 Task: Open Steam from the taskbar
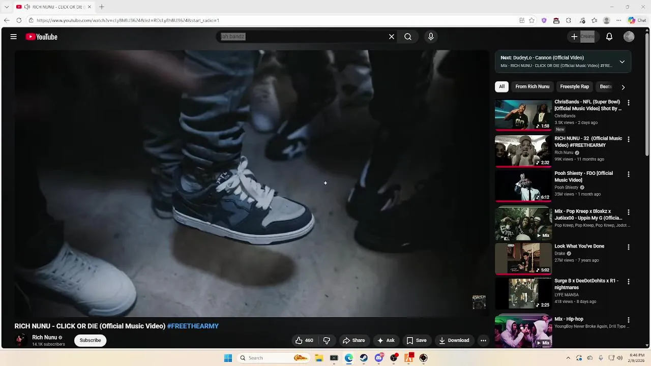(364, 358)
